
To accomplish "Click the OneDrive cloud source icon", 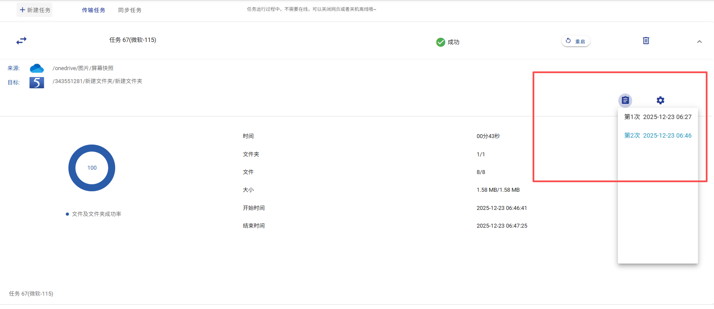I will 37,68.
